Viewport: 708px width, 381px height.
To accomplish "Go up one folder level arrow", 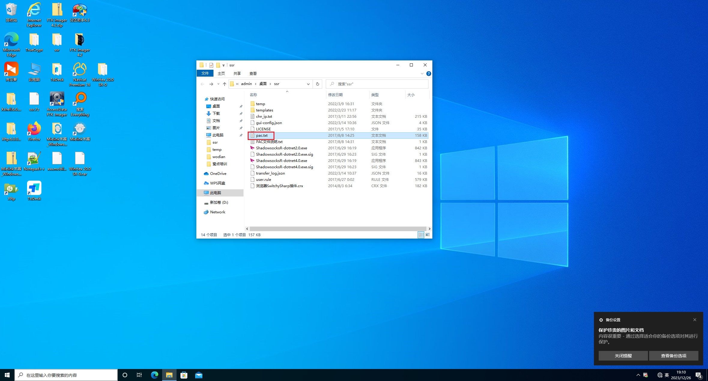I will [224, 84].
